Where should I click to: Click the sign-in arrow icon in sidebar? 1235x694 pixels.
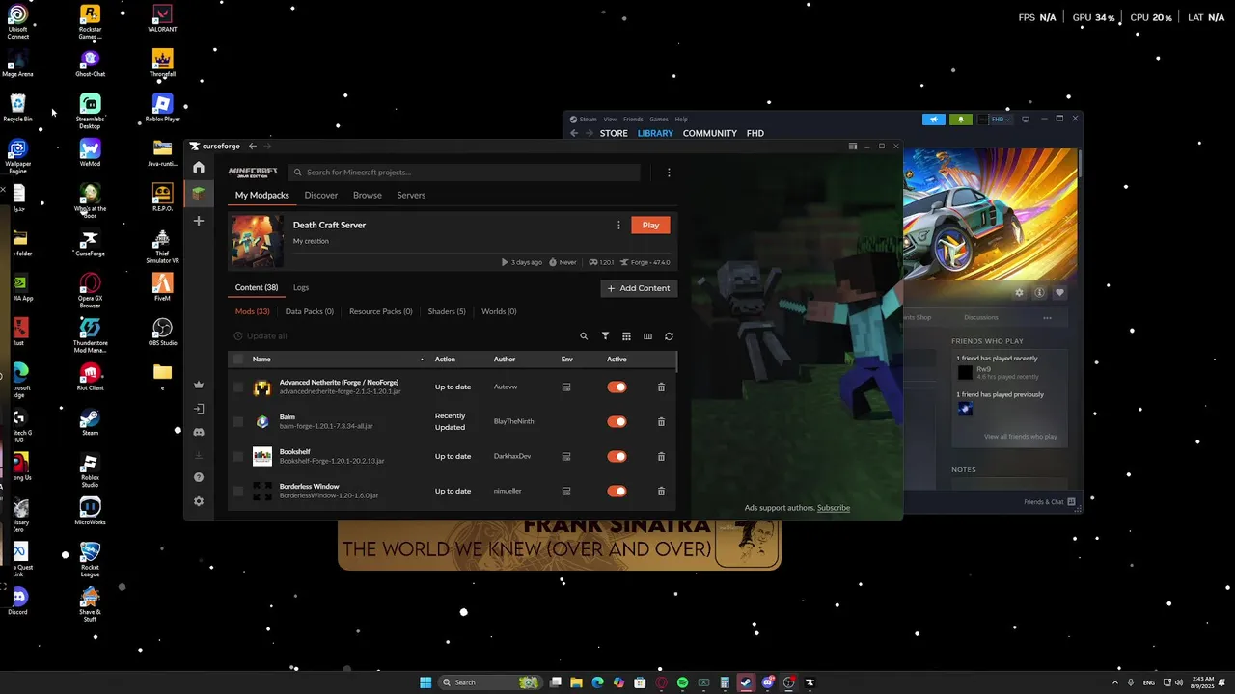pos(199,409)
